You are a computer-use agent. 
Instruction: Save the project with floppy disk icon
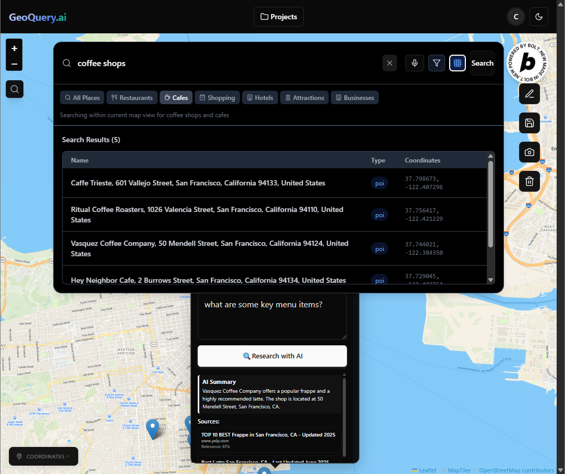530,123
